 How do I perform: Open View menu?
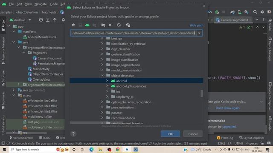[28, 4]
